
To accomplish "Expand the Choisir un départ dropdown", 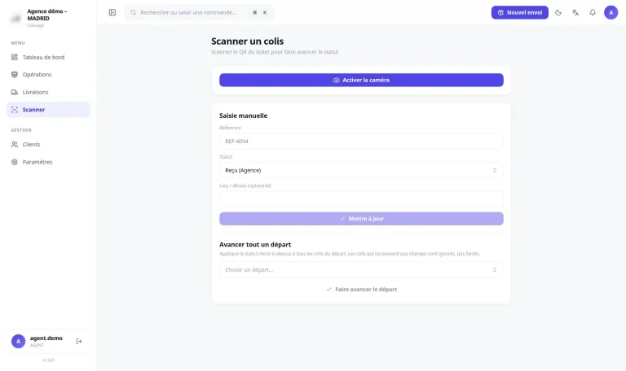I will (361, 270).
